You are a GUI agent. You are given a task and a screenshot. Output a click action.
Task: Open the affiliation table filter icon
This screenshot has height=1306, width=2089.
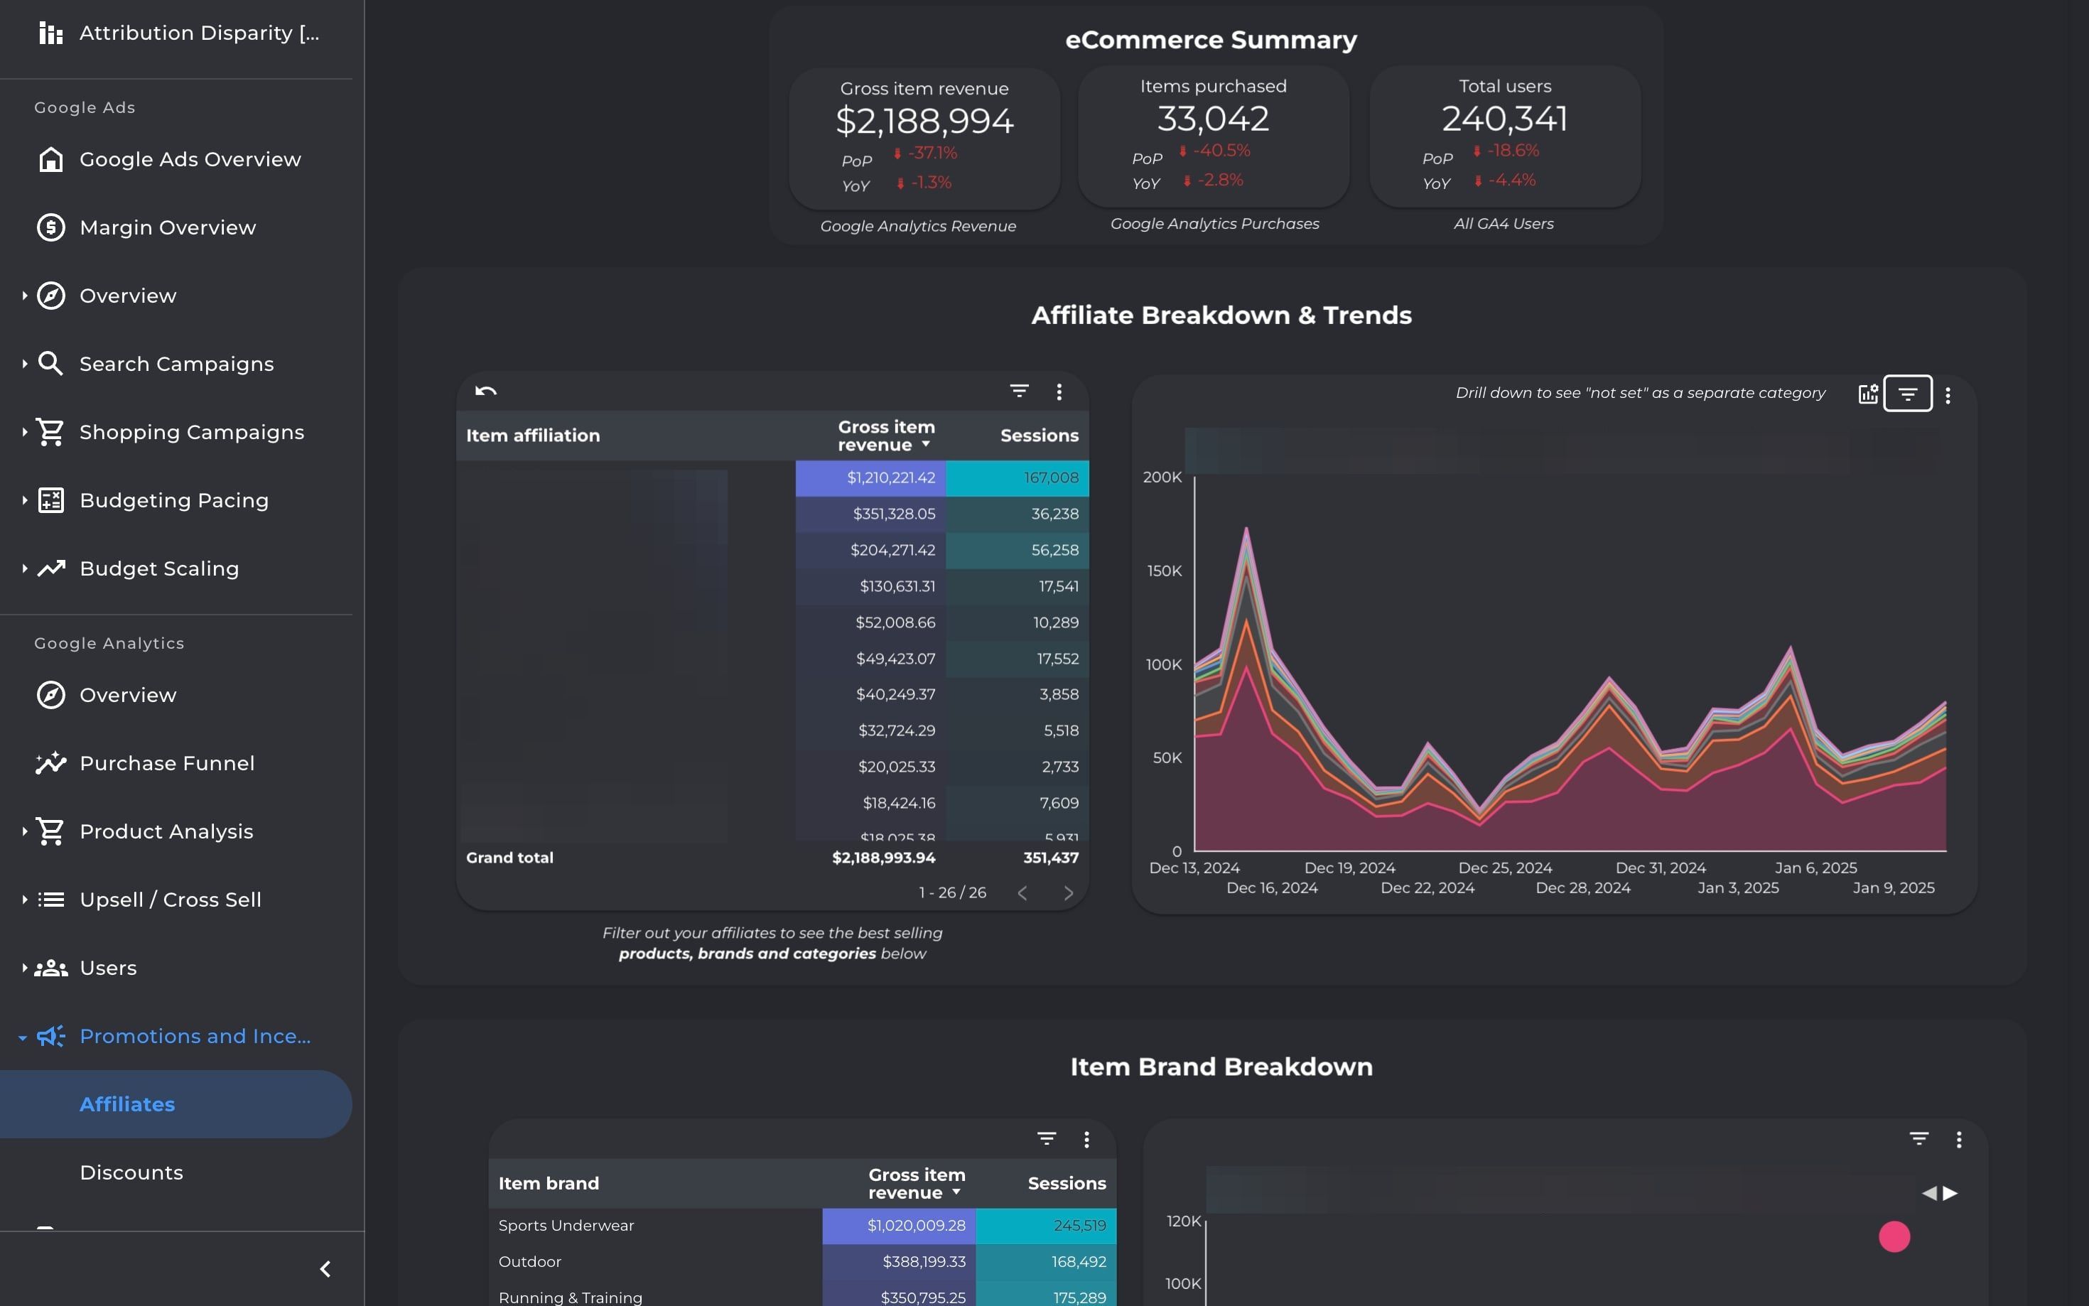tap(1019, 392)
